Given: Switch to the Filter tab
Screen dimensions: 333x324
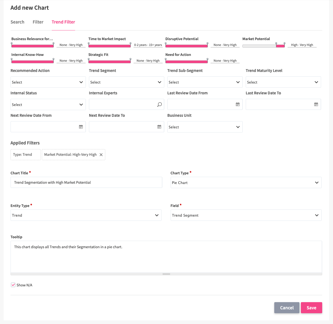Looking at the screenshot, I should pyautogui.click(x=38, y=22).
